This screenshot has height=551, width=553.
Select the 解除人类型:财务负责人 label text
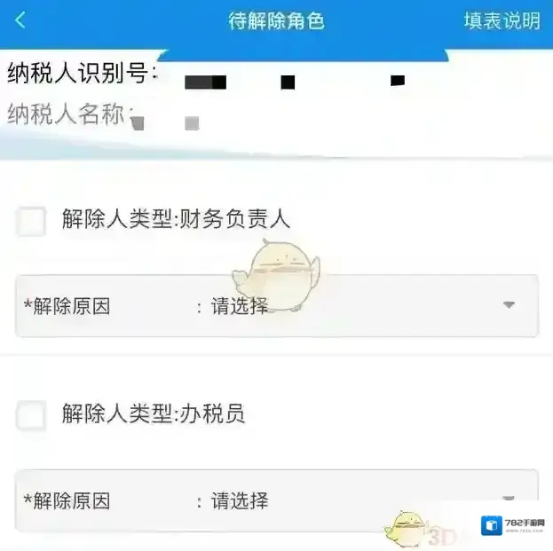(176, 219)
